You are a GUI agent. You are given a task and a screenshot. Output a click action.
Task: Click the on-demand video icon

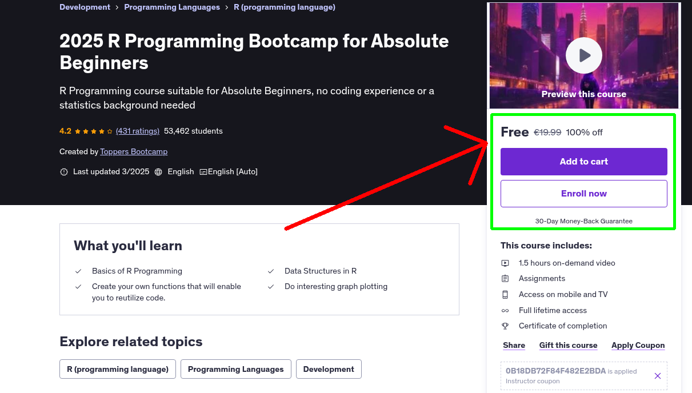(505, 263)
